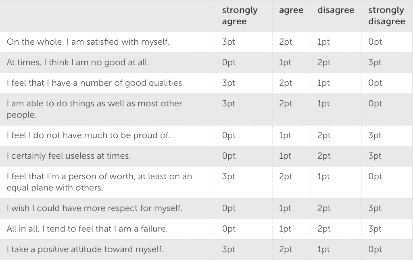
Task: Click 'I certainly feel useless at times' text
Action: tap(69, 155)
